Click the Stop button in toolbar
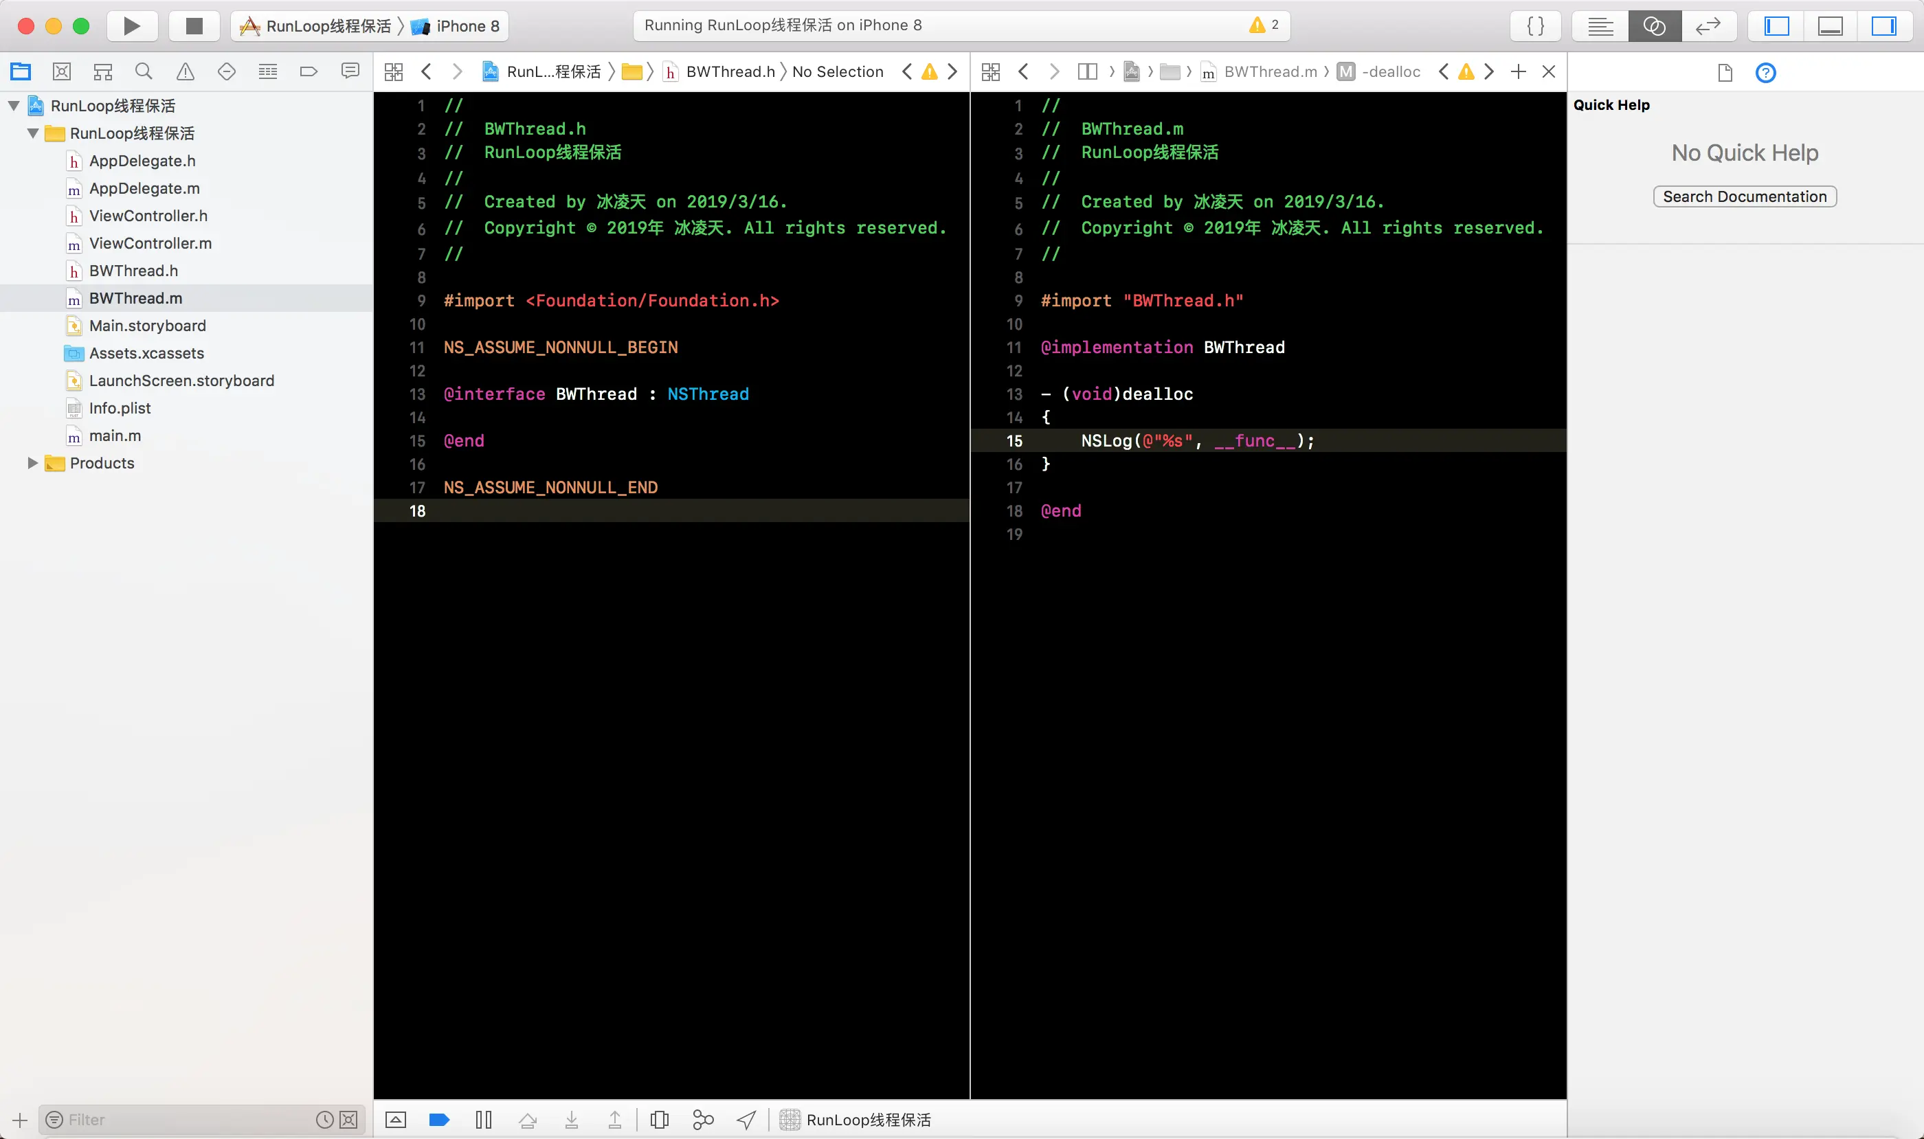The width and height of the screenshot is (1924, 1139). point(194,26)
